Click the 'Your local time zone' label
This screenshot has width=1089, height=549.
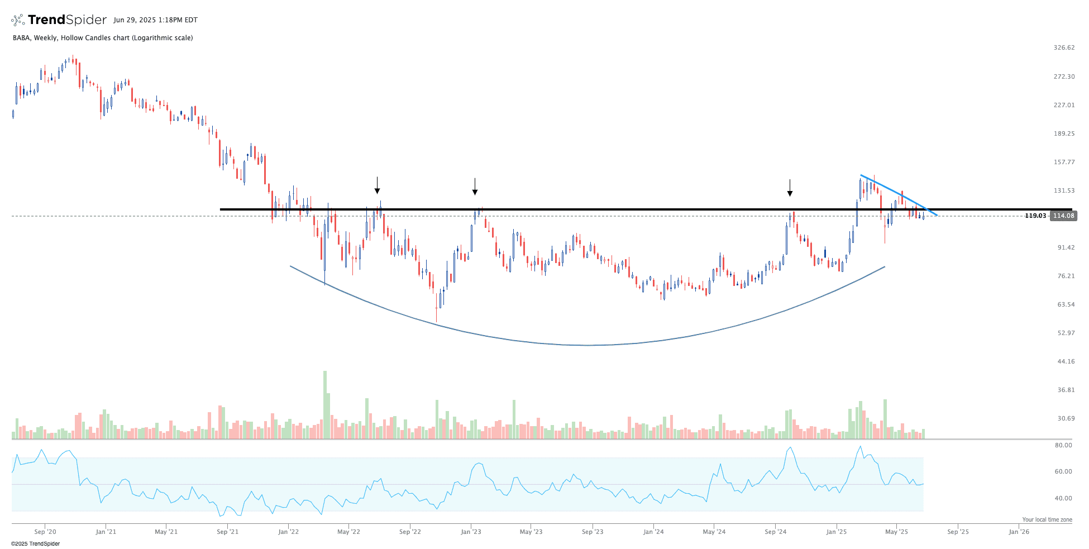pyautogui.click(x=1047, y=519)
